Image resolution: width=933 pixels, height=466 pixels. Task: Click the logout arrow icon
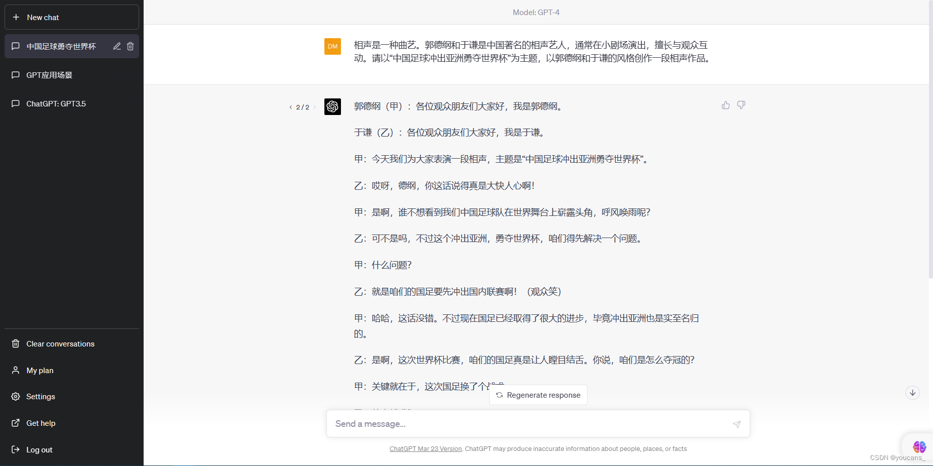point(16,449)
